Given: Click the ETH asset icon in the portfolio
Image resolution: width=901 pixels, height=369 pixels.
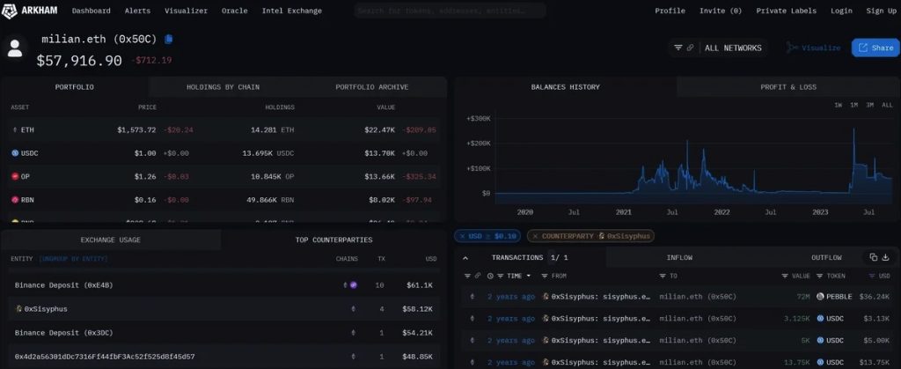Looking at the screenshot, I should 15,129.
